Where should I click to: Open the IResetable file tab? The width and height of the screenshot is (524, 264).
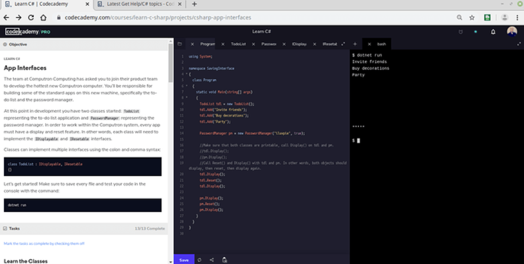pos(330,44)
